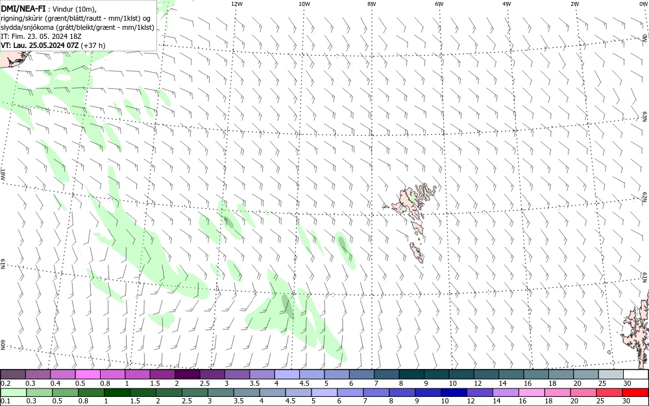This screenshot has width=649, height=406.
Task: Pick the light grey upper swatch labeled 25
Action: coord(611,375)
